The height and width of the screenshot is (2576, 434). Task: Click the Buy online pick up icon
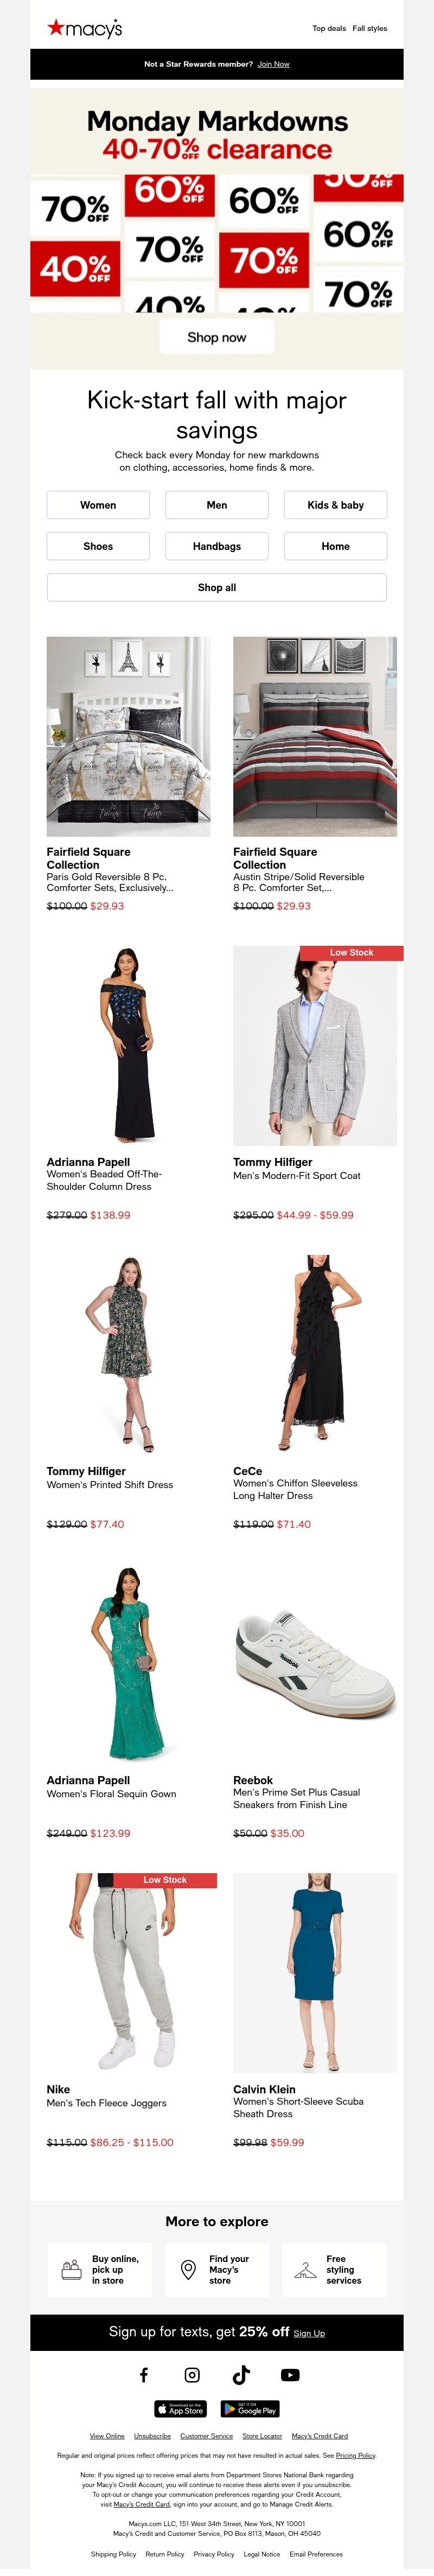(x=71, y=2270)
